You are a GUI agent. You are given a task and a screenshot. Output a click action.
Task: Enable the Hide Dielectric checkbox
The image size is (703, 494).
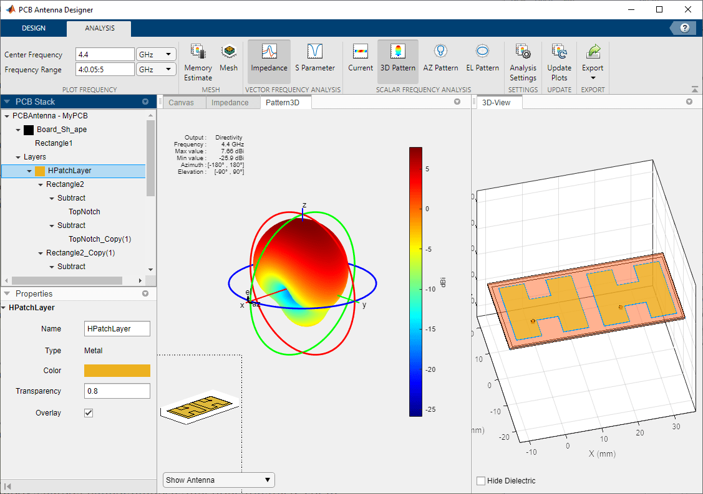click(481, 481)
